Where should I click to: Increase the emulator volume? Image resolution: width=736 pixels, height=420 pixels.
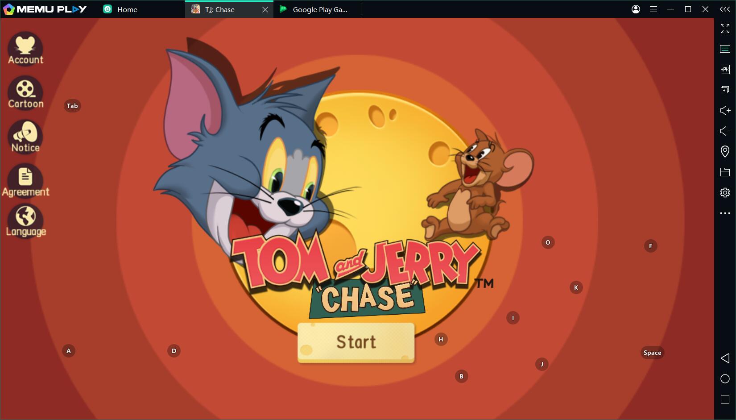725,110
